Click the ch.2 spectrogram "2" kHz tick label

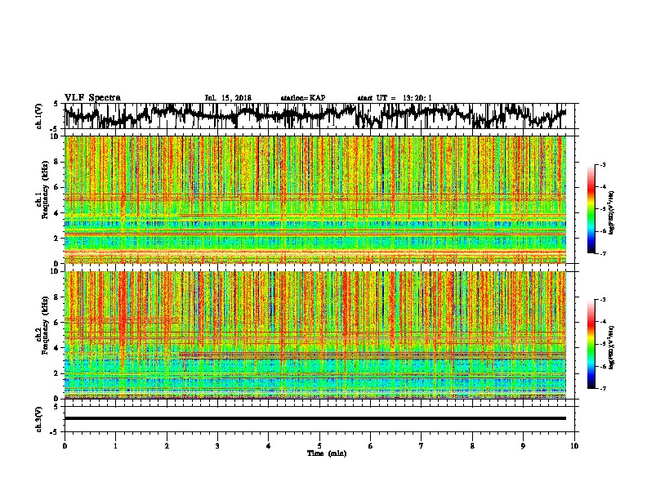[57, 373]
